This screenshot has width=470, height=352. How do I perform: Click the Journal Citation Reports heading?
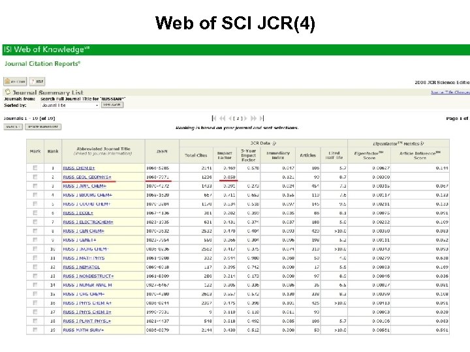pyautogui.click(x=42, y=64)
